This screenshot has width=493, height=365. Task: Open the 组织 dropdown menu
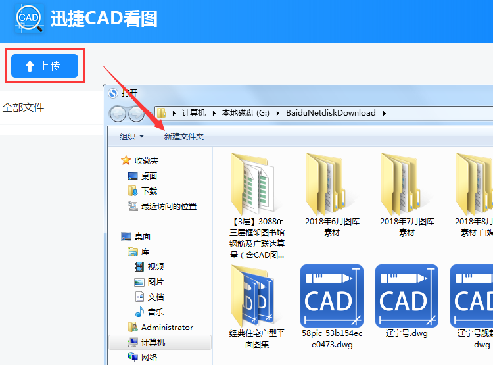click(x=131, y=137)
